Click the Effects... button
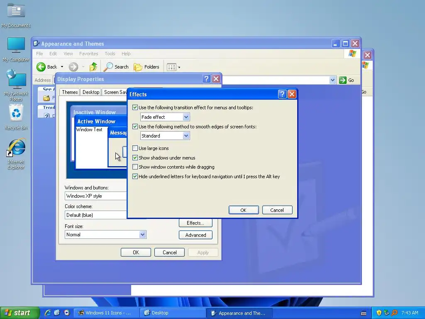The image size is (425, 319). click(195, 223)
